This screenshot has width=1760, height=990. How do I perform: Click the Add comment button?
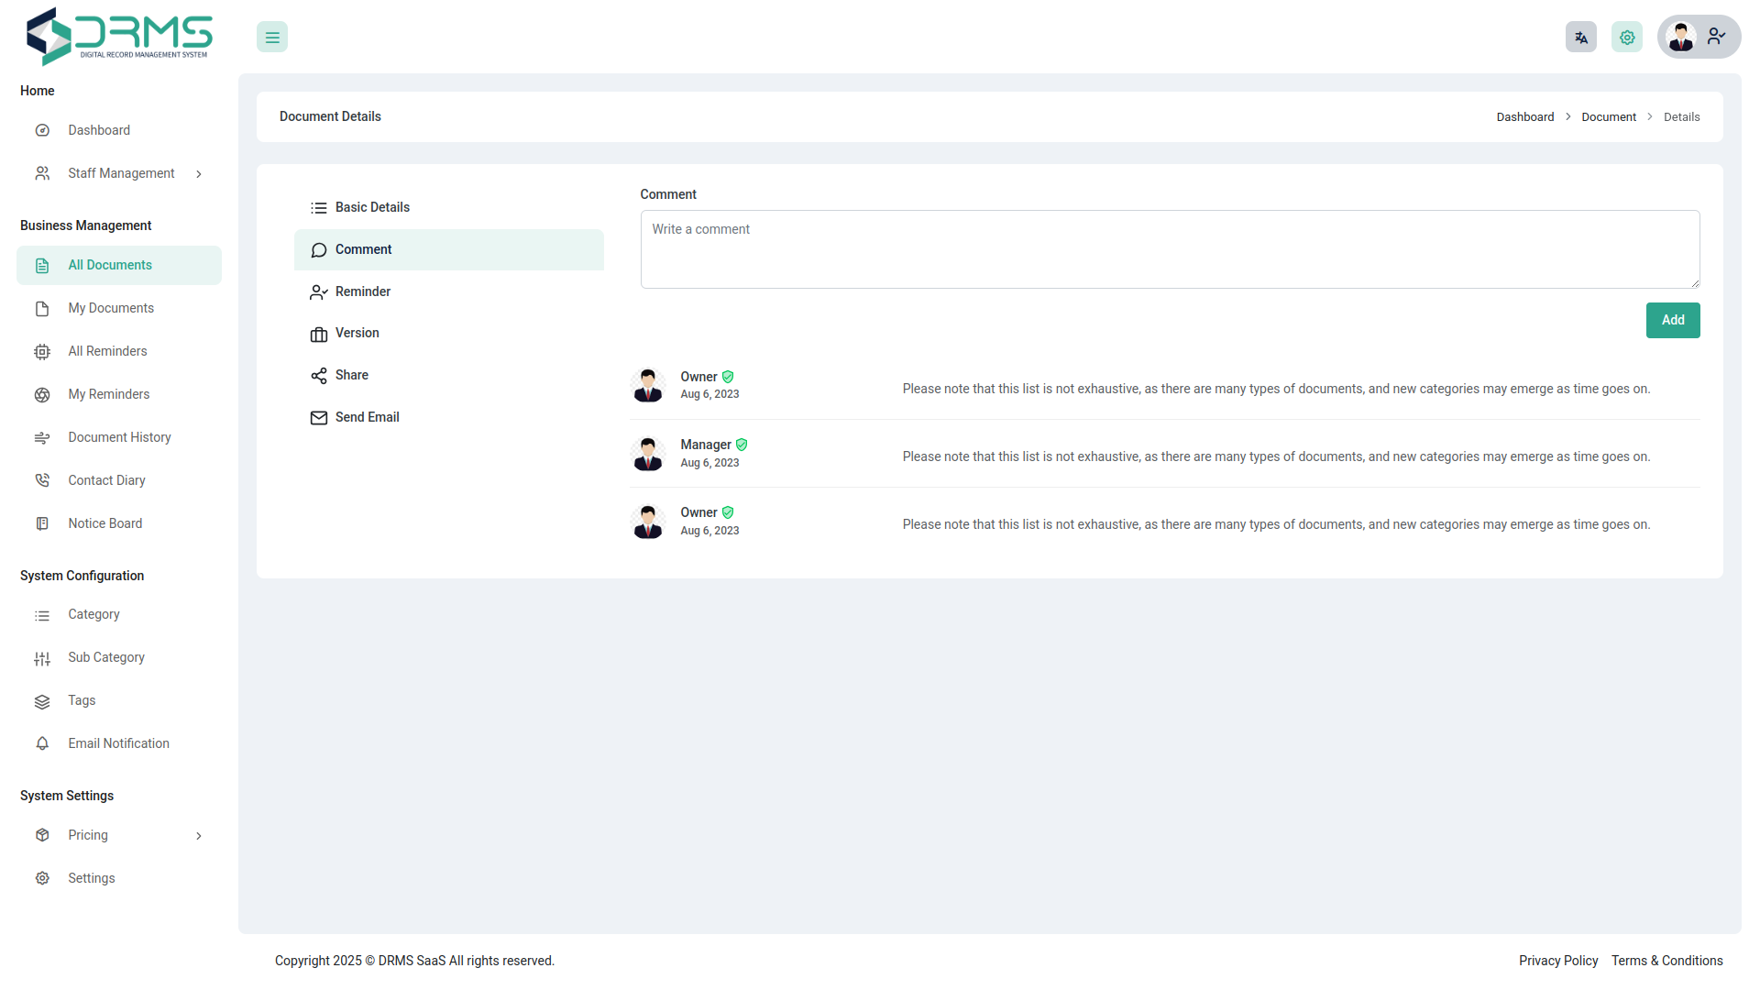[1672, 320]
